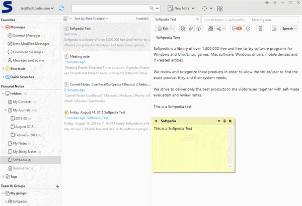This screenshot has height=206, width=302.
Task: Click the fullscreen arrows view icon
Action: [x=205, y=9]
